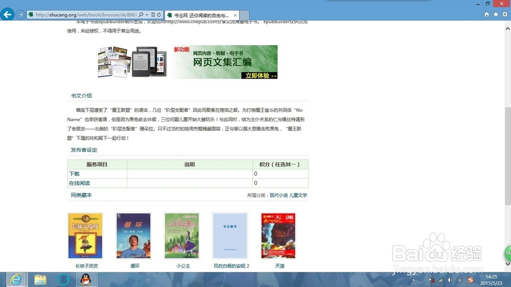This screenshot has width=511, height=287.
Task: Open the 小公主 book cover
Action: click(182, 236)
